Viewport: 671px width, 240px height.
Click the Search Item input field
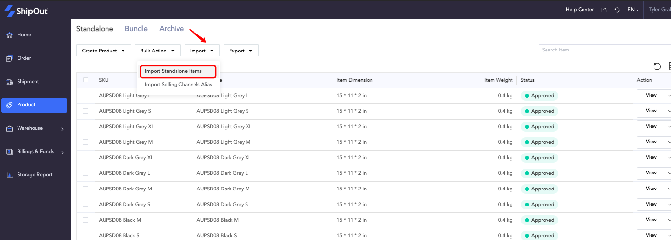pyautogui.click(x=605, y=50)
